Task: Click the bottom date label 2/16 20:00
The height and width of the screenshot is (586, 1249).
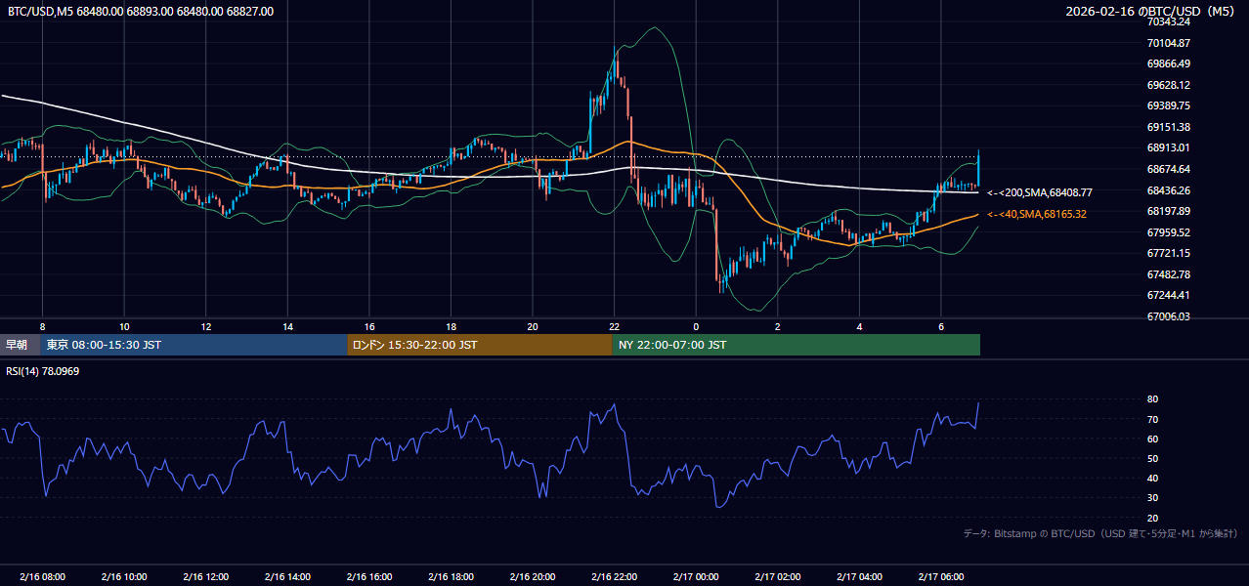Action: tap(533, 576)
